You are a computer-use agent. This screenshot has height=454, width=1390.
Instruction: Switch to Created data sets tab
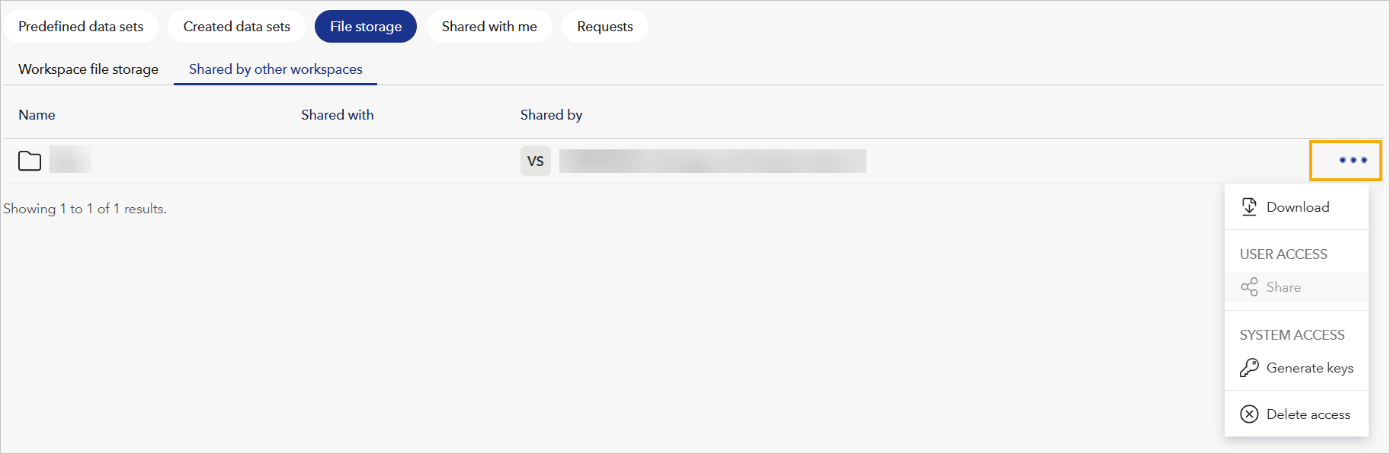[x=236, y=27]
